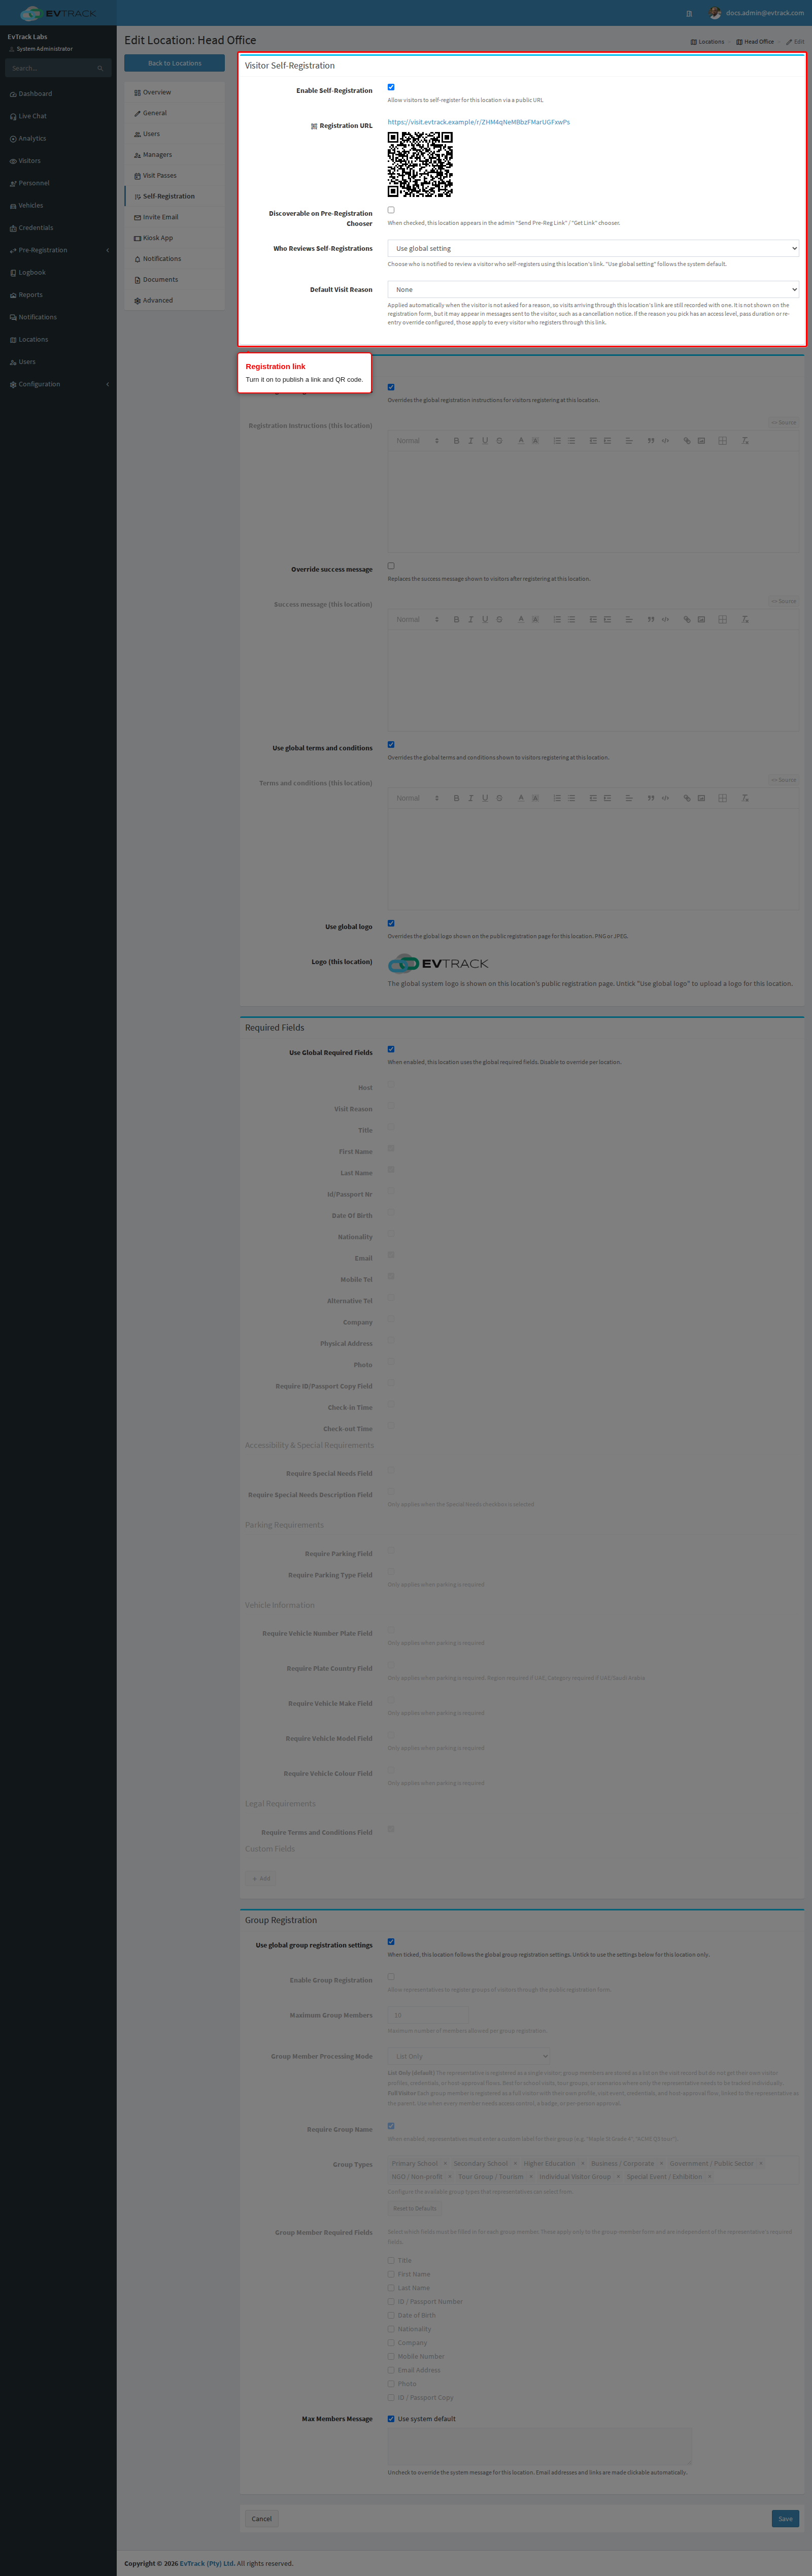
Task: Click the registration QR code image
Action: coord(420,164)
